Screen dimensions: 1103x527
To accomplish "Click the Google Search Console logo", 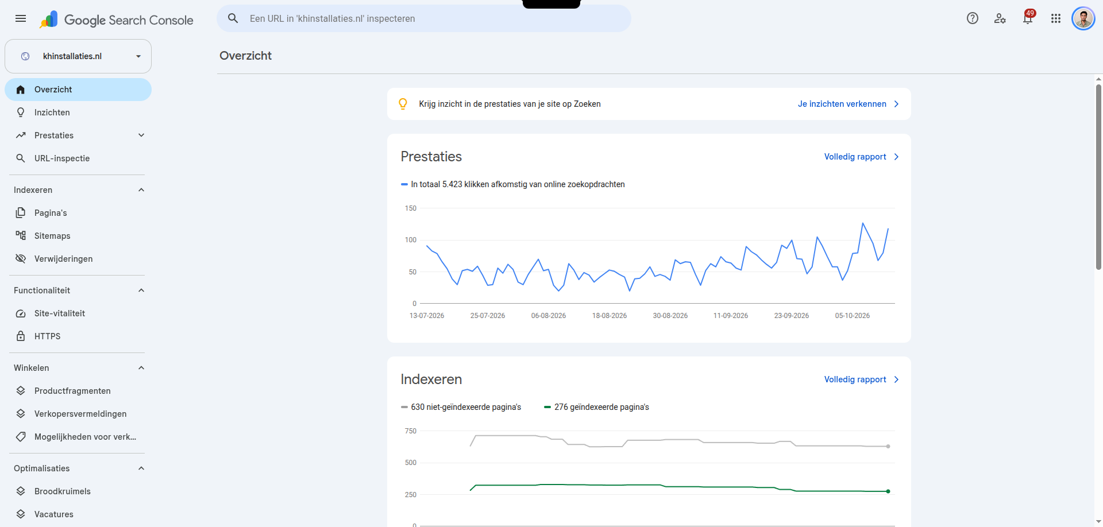I will pos(117,20).
